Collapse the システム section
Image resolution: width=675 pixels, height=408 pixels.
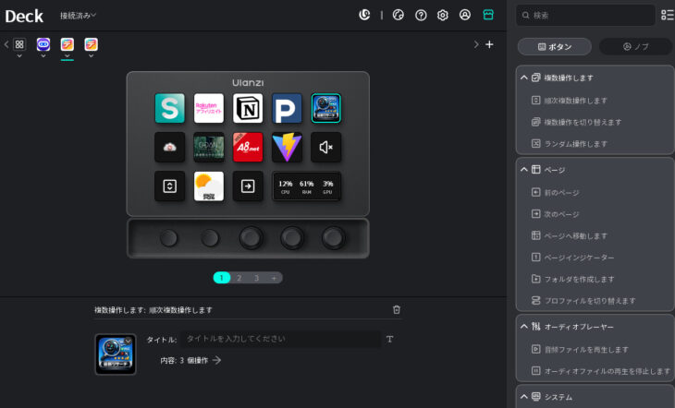(x=524, y=396)
